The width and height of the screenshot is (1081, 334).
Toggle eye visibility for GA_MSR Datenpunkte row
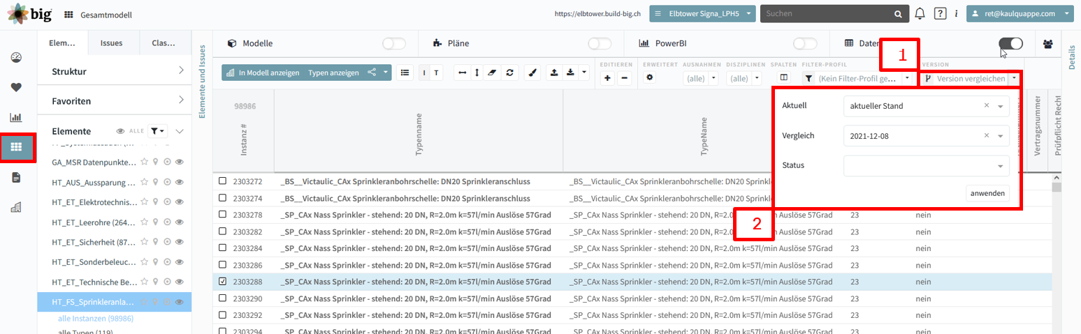[180, 162]
